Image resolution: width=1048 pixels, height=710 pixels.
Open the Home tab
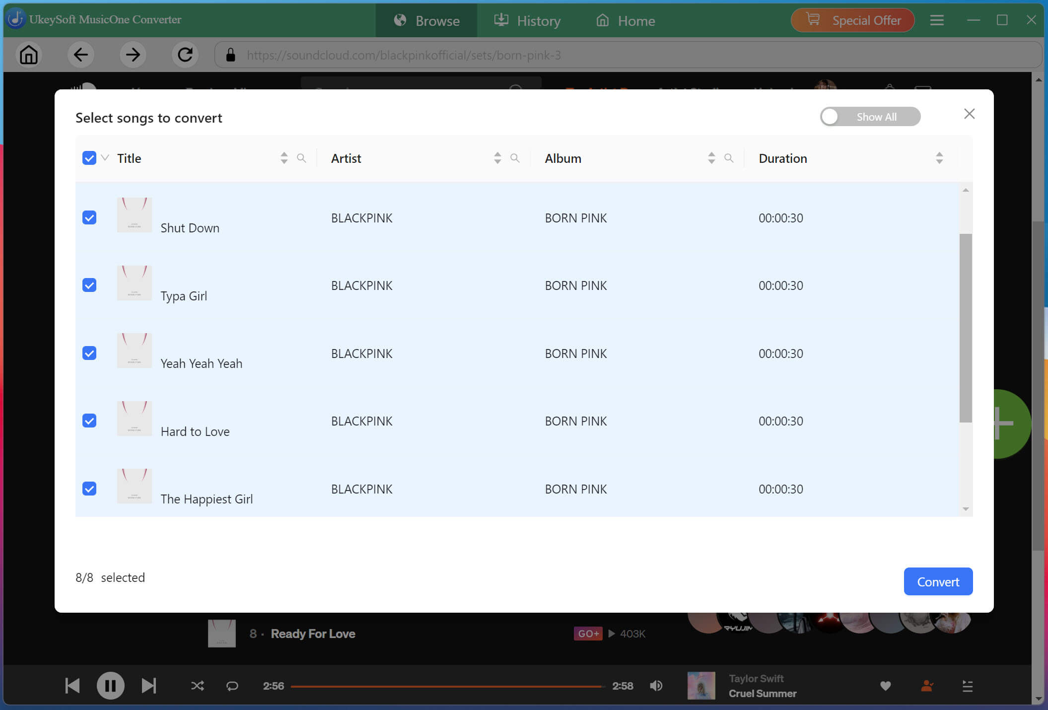pos(626,20)
